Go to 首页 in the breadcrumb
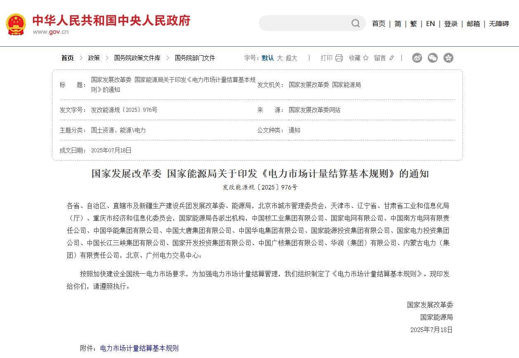The width and height of the screenshot is (519, 358). pos(68,58)
